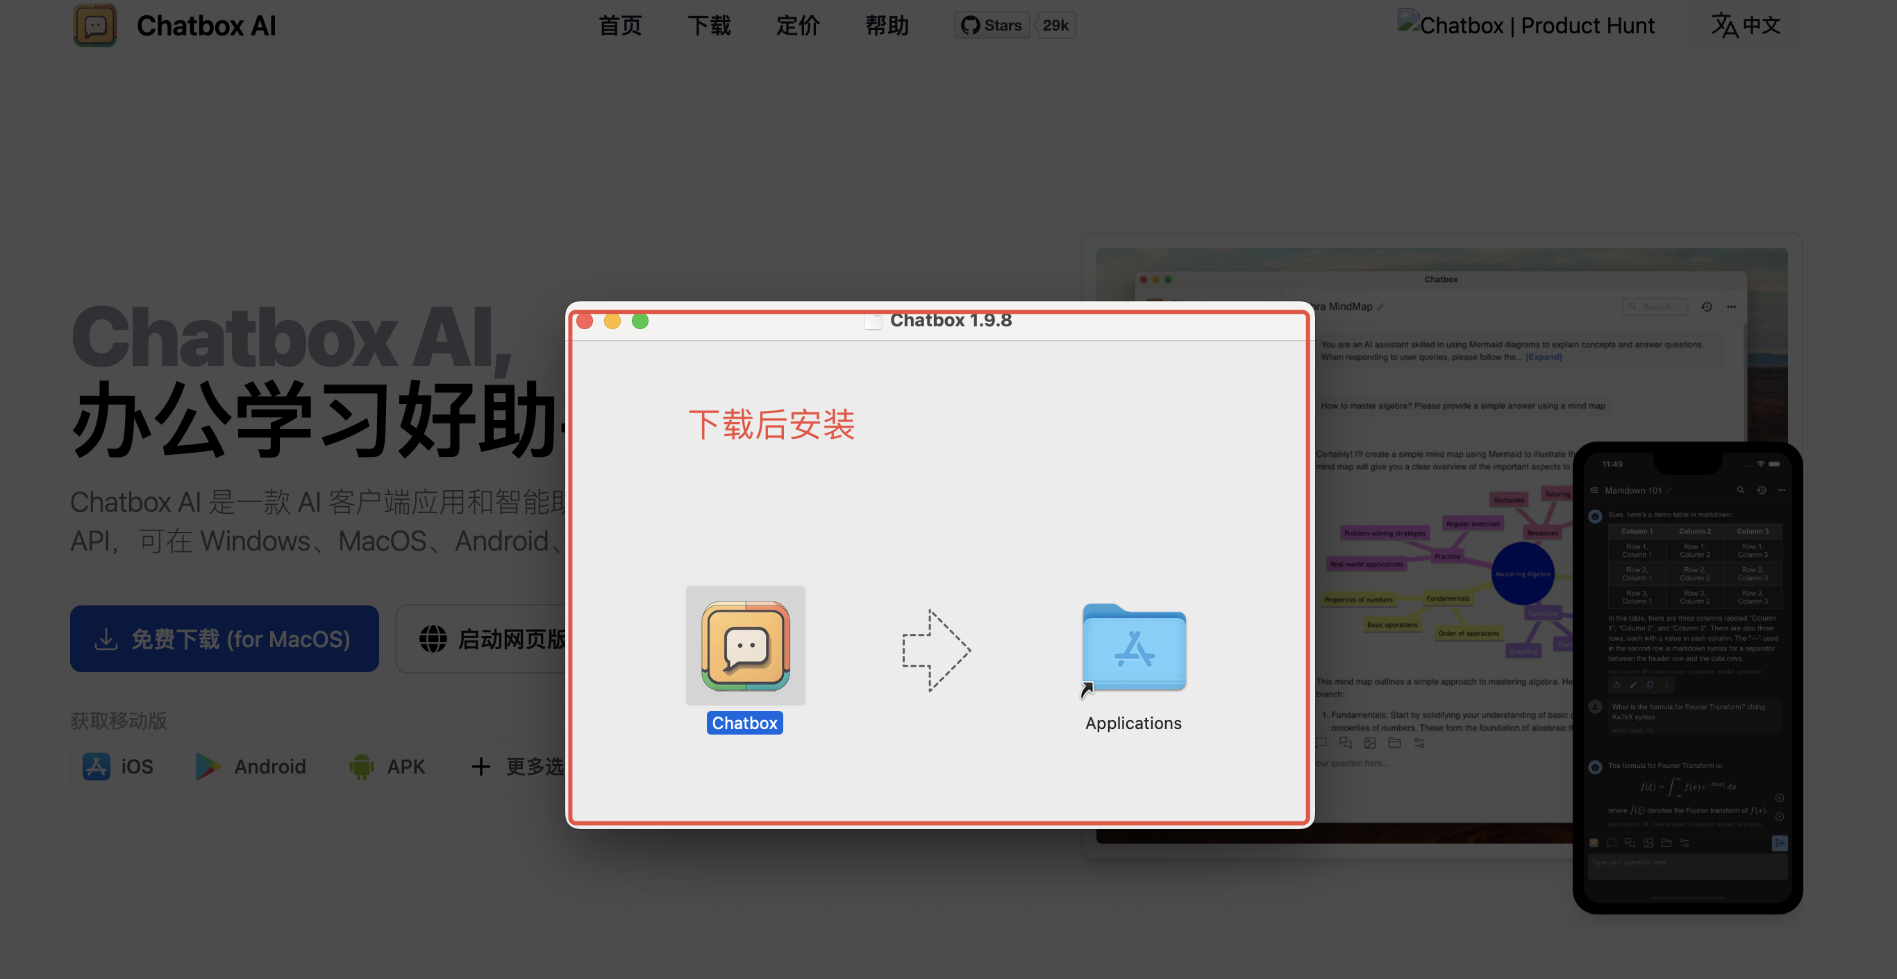Zoom the Chatbox 1.9.8 window with green button
This screenshot has height=979, width=1897.
pyautogui.click(x=640, y=321)
